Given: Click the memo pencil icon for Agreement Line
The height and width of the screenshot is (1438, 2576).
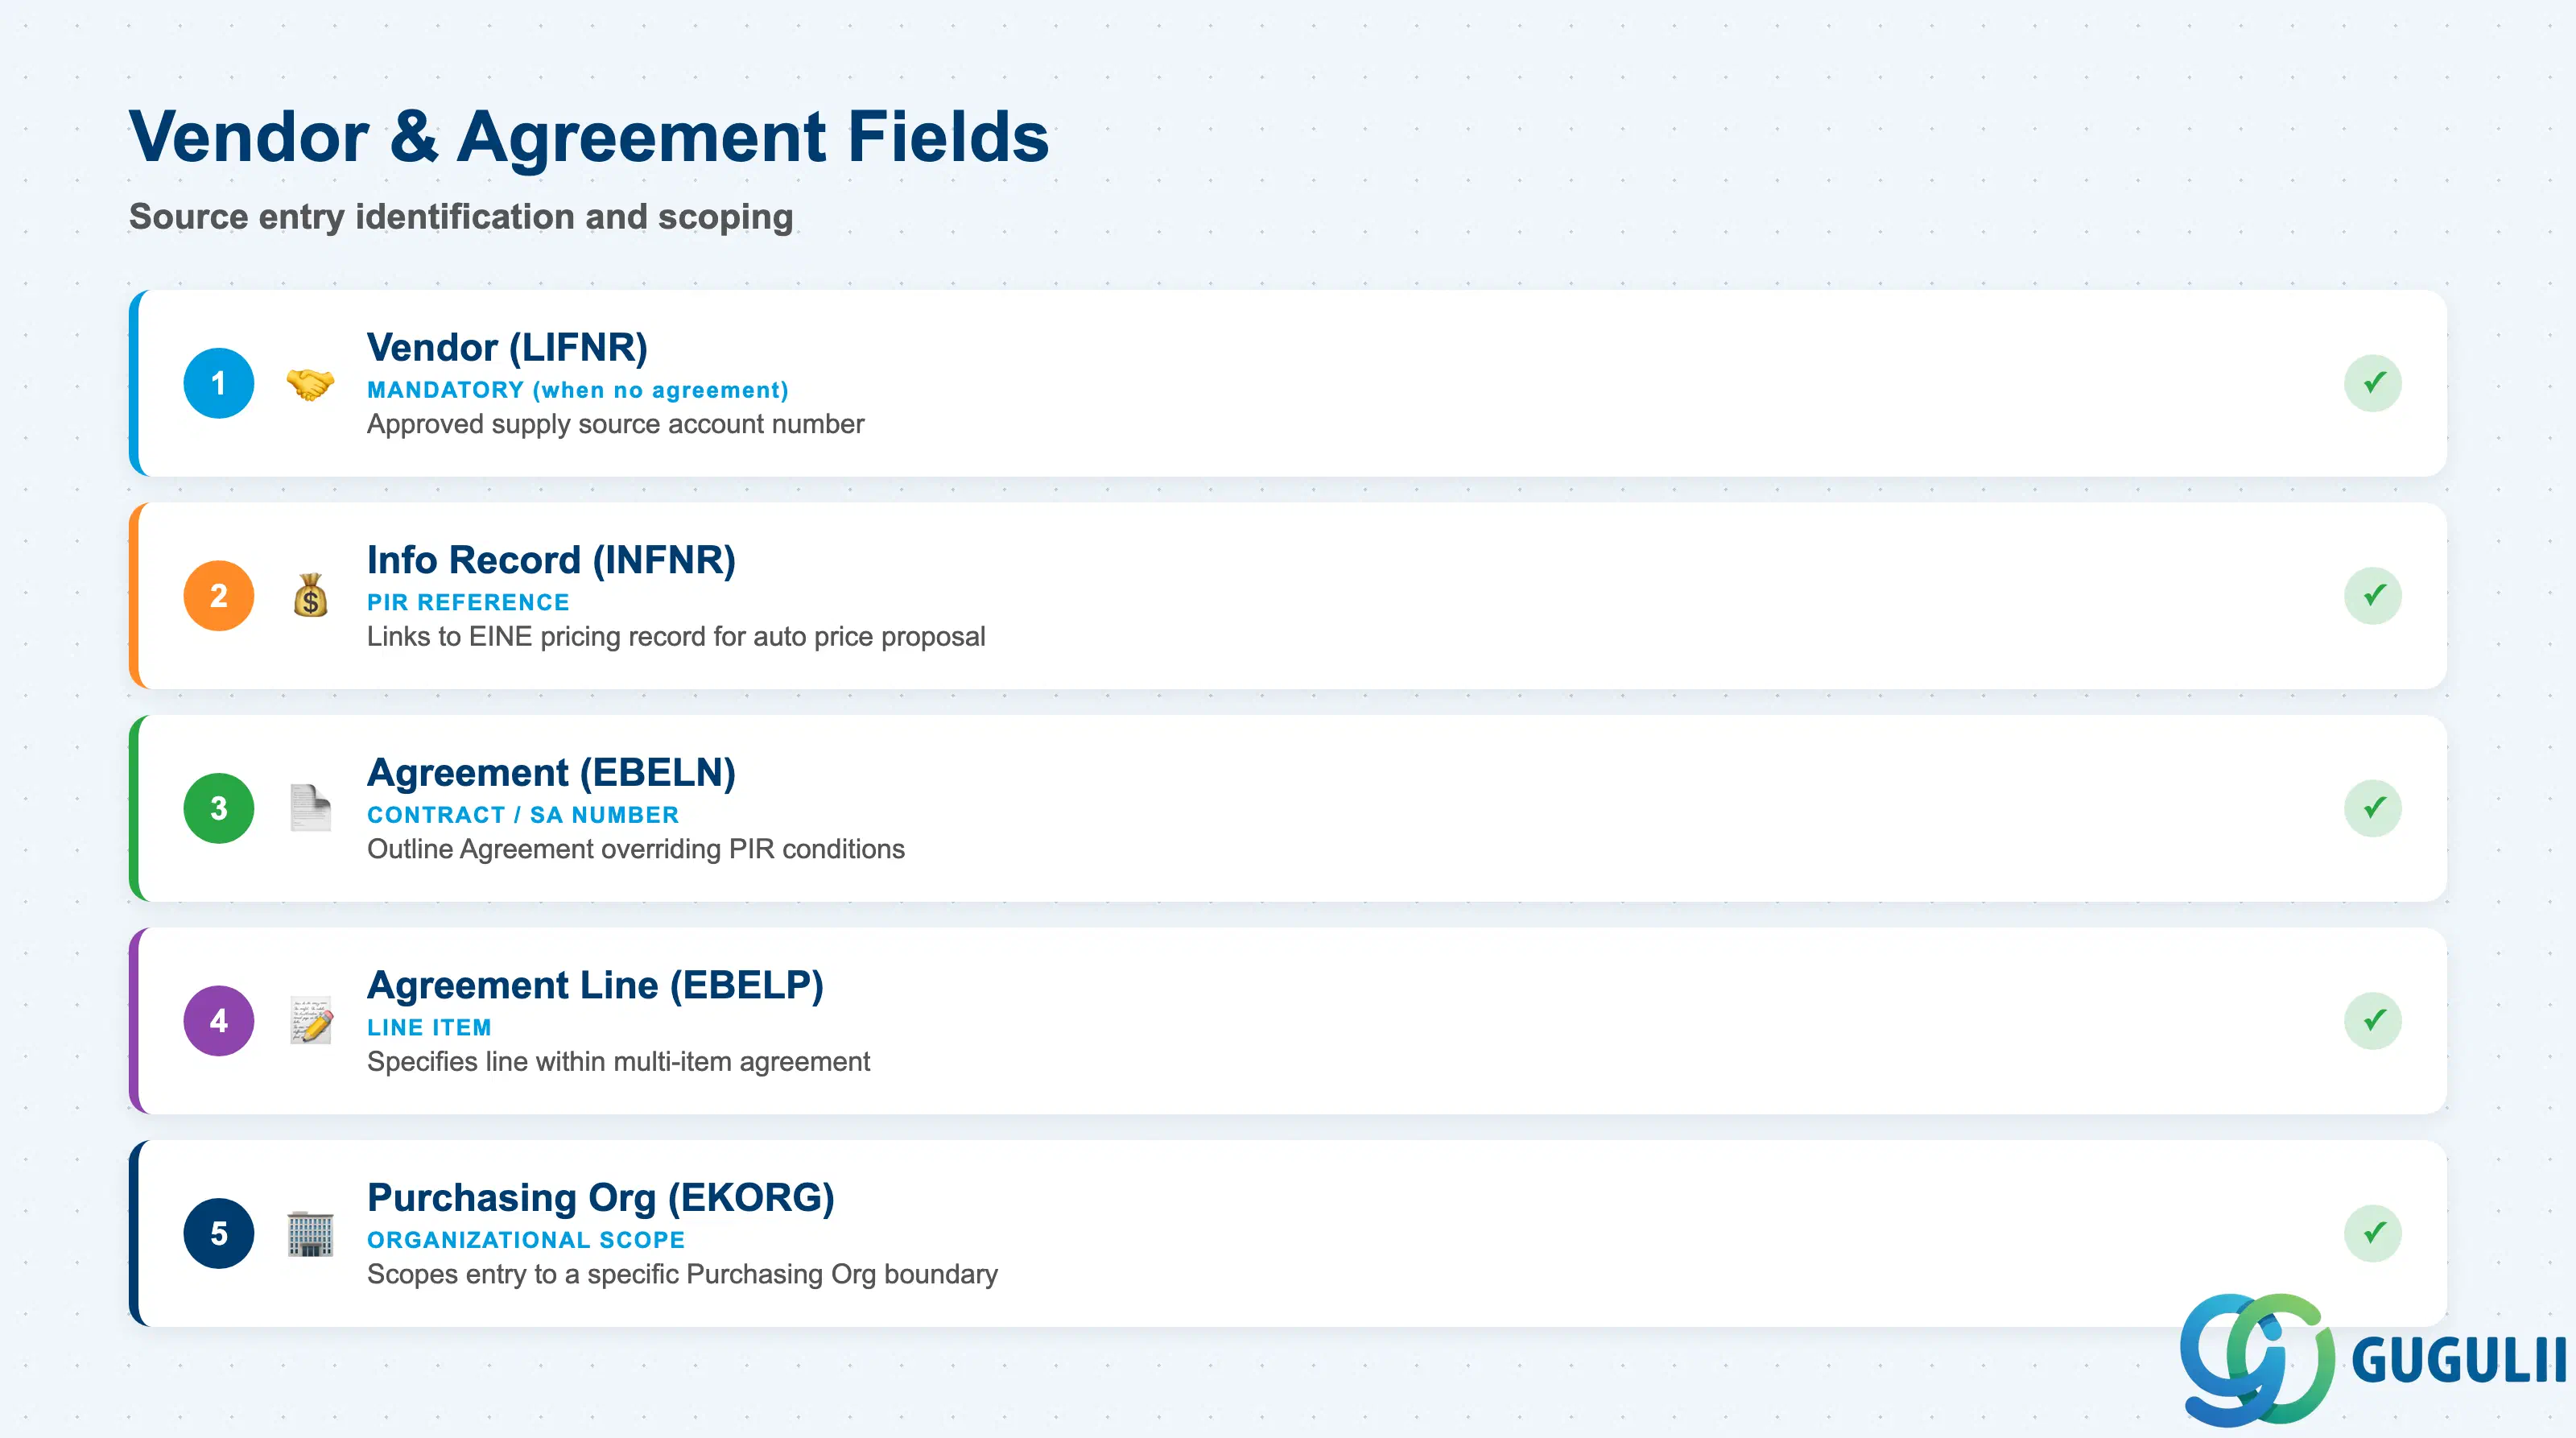Looking at the screenshot, I should [x=311, y=1020].
